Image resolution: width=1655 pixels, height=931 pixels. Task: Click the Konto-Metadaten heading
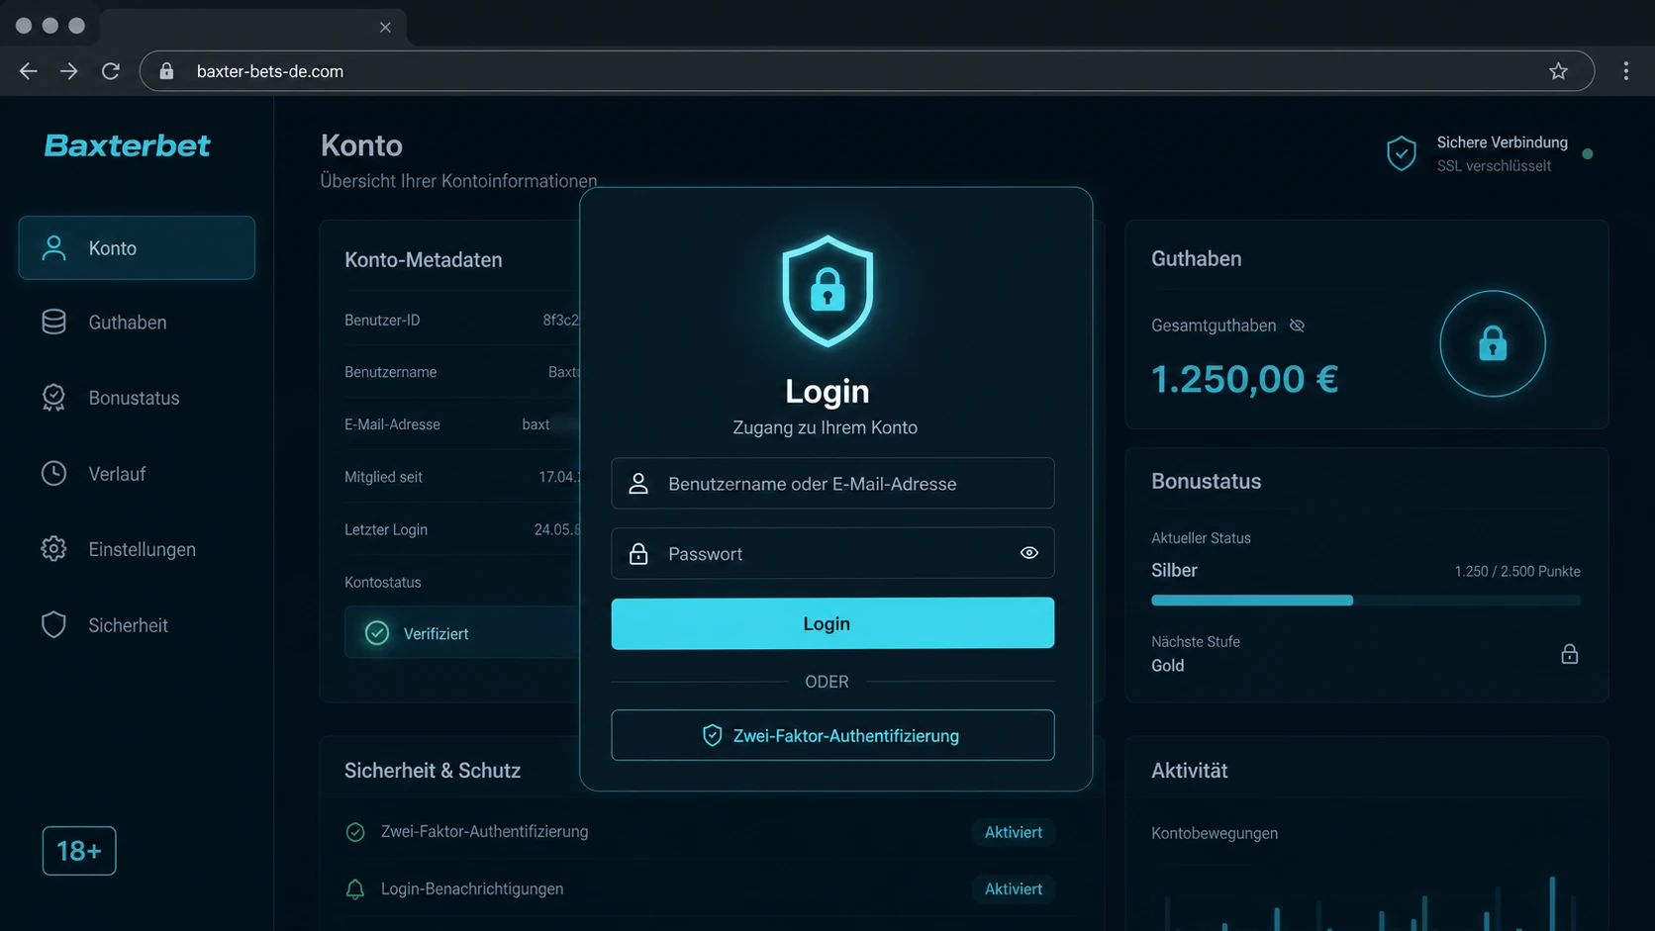[x=424, y=259]
